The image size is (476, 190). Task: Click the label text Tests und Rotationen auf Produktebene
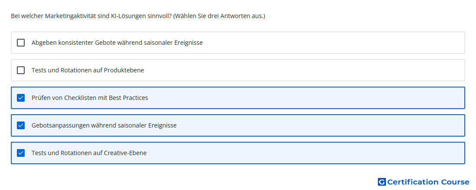[x=88, y=70]
